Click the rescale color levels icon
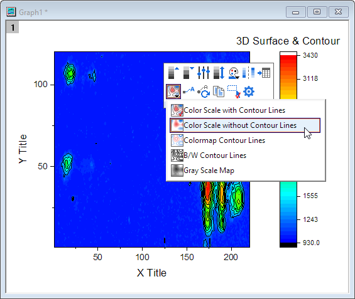Screen dimensions: 355x299 tap(219, 73)
